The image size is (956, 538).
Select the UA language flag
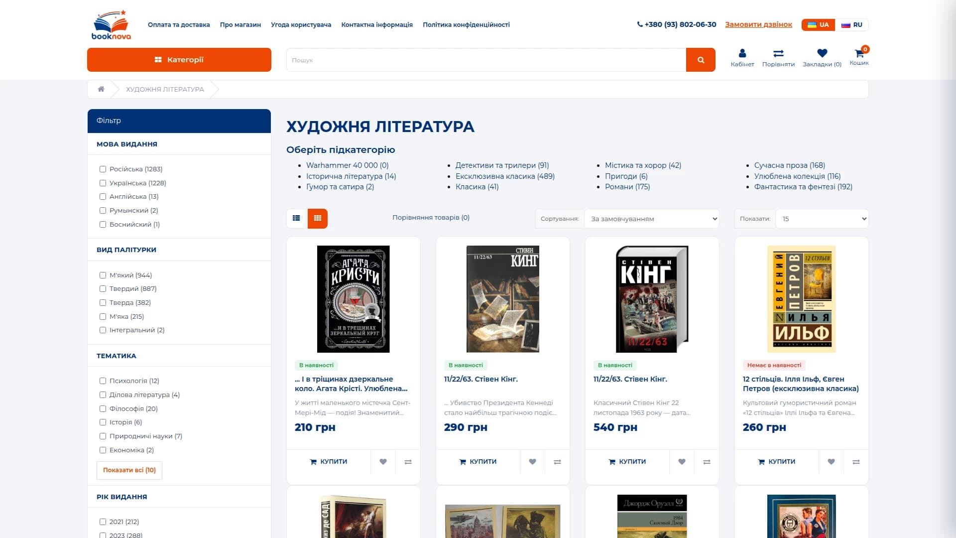coord(818,24)
